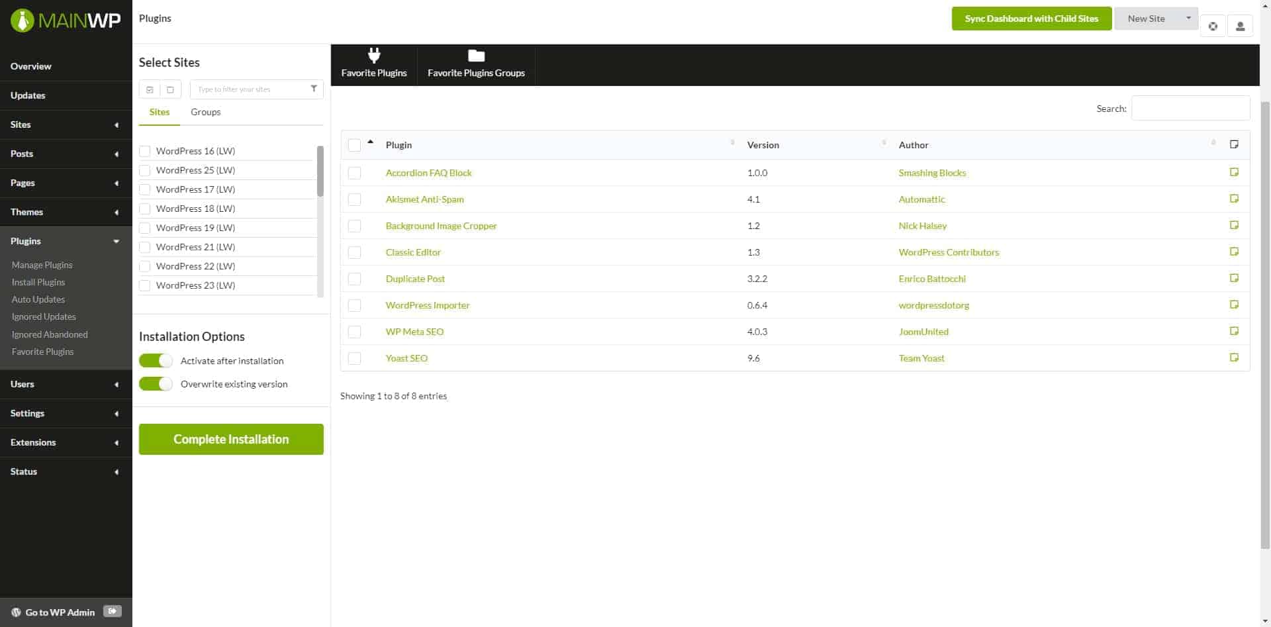1271x627 pixels.
Task: Toggle Overwrite existing version switch
Action: pyautogui.click(x=156, y=384)
